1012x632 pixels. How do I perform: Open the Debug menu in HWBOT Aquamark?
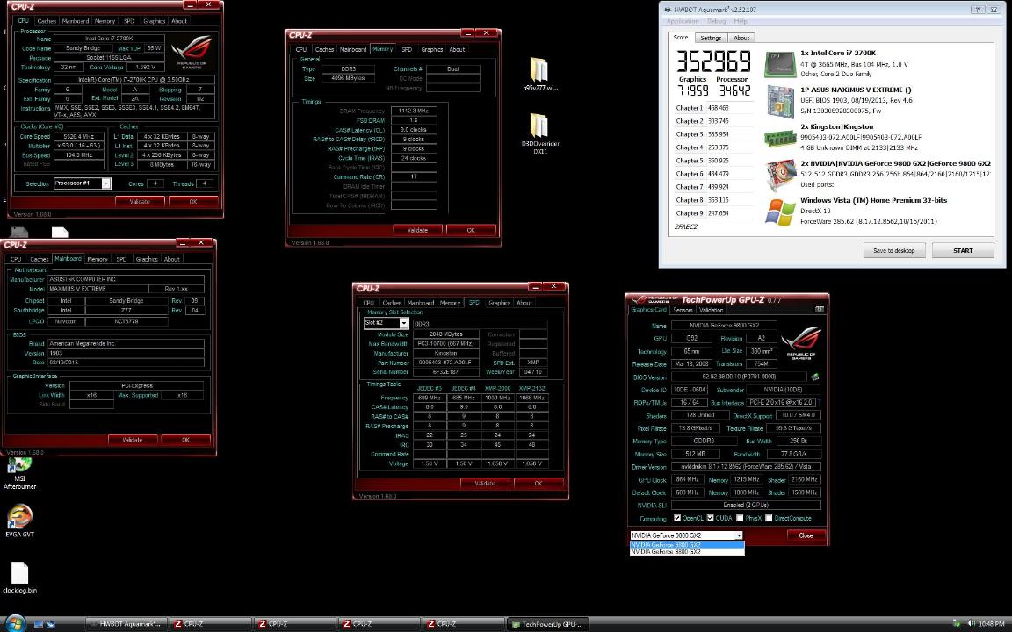click(717, 21)
